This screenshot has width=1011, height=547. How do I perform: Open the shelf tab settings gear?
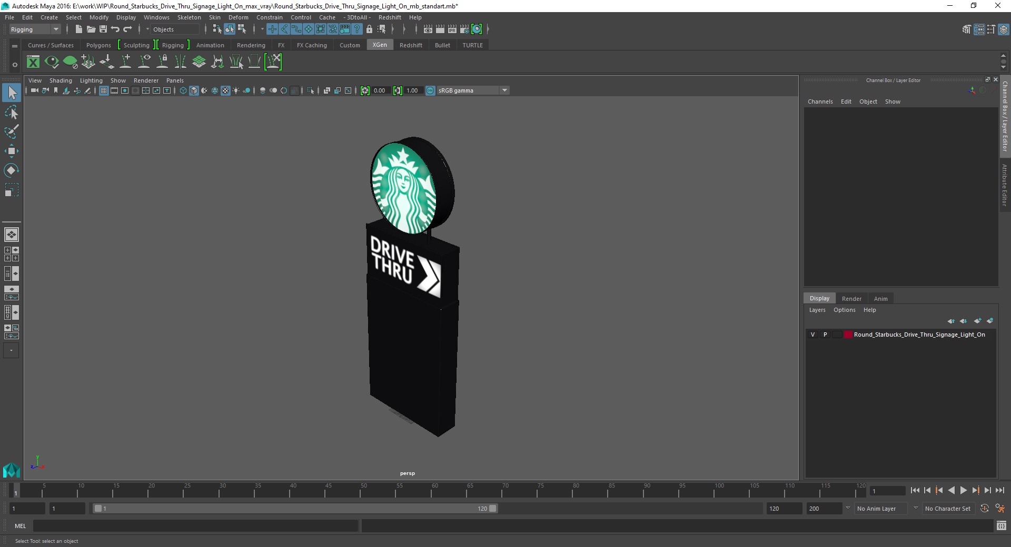click(x=15, y=65)
